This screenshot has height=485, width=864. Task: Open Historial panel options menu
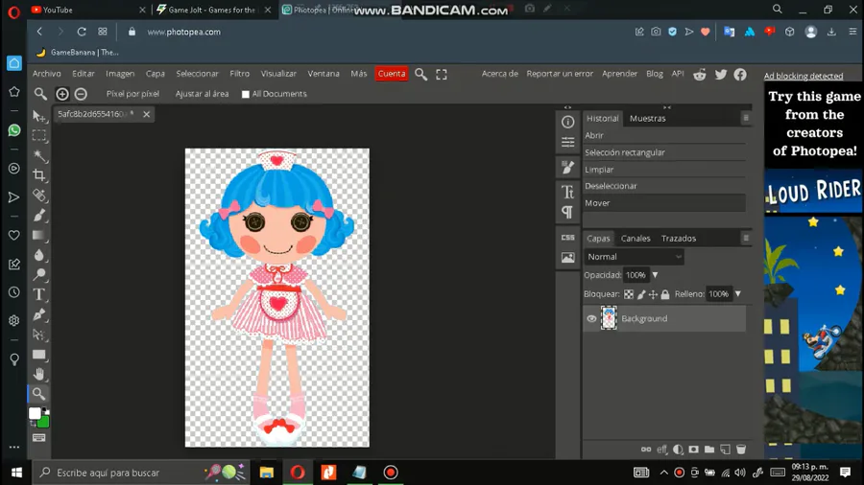(746, 118)
